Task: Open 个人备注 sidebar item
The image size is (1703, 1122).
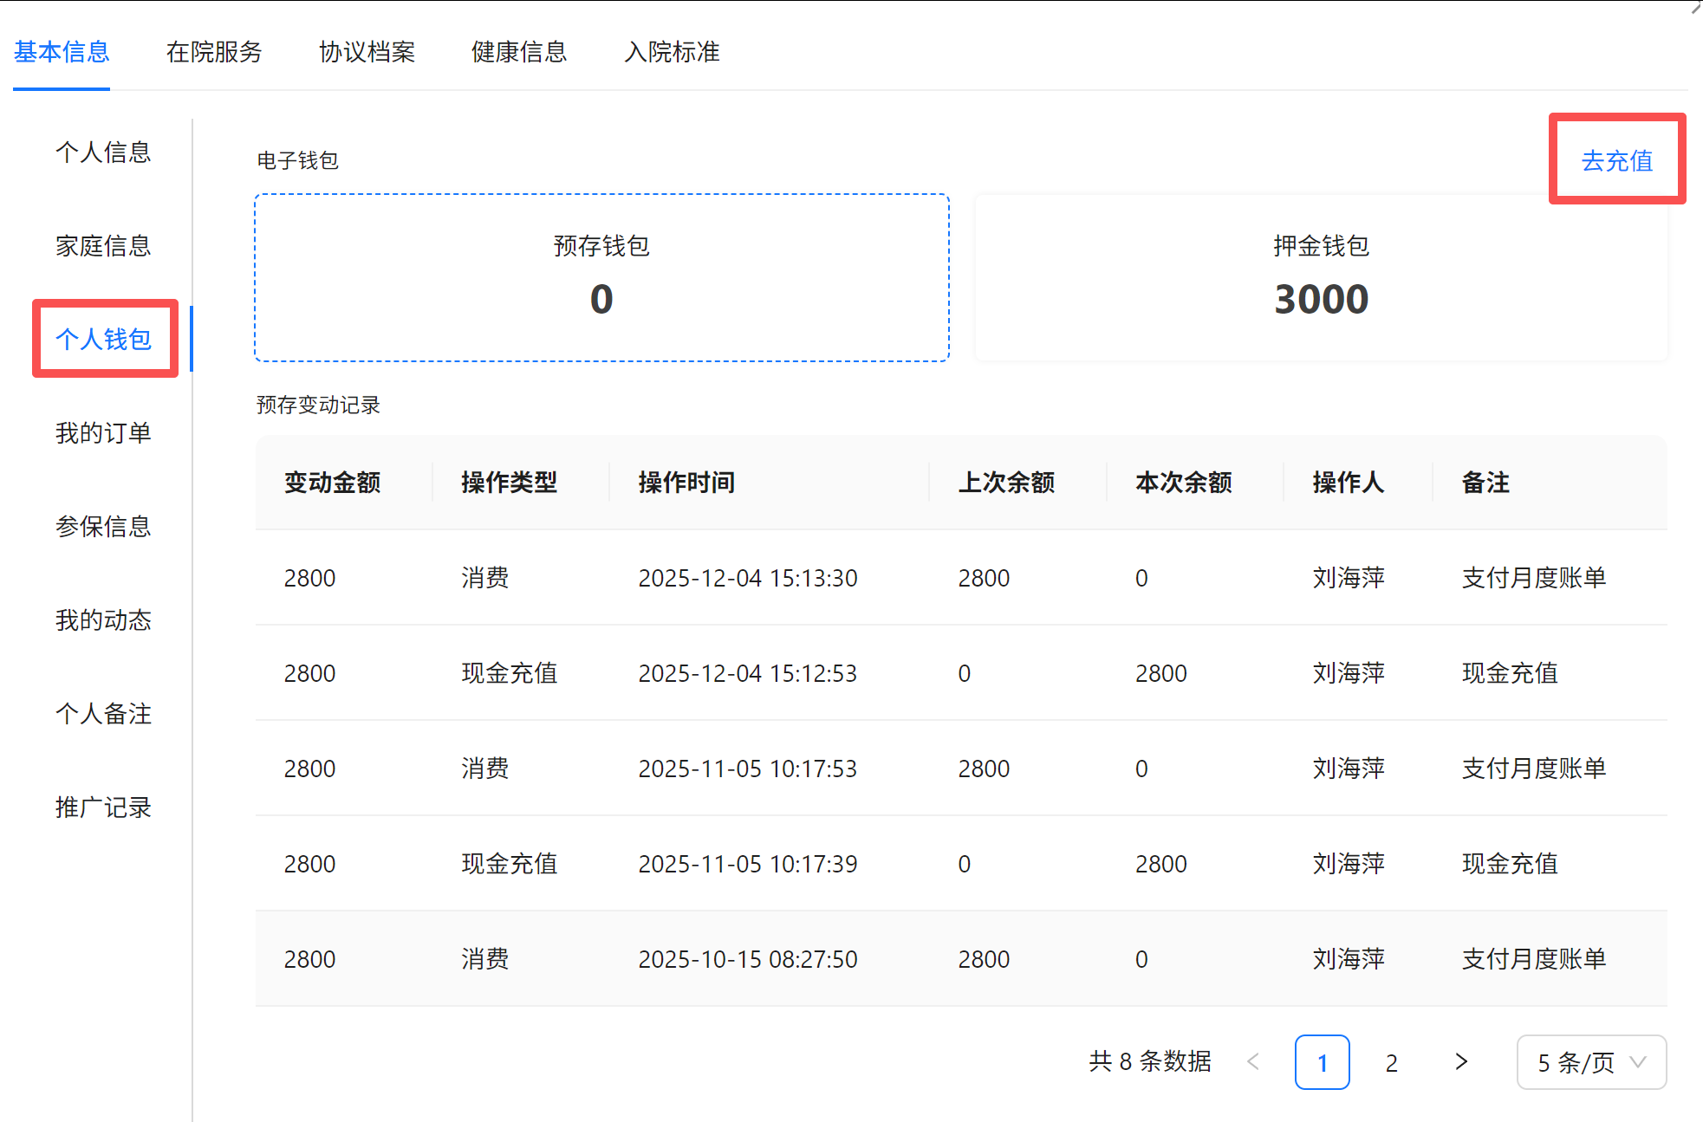Action: [103, 714]
